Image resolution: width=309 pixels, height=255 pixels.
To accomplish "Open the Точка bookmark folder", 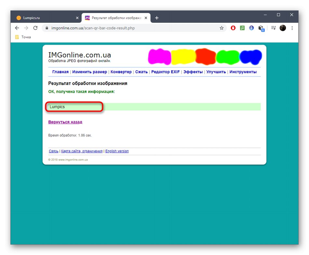I will coord(23,37).
